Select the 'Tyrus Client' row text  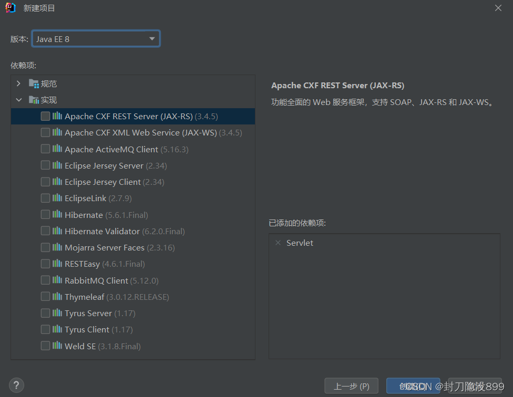pos(87,330)
